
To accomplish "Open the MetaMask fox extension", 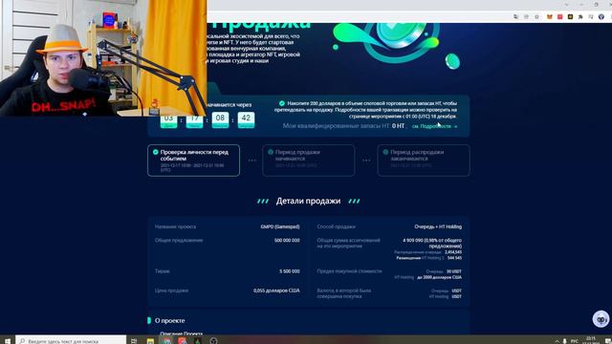I will 550,17.
